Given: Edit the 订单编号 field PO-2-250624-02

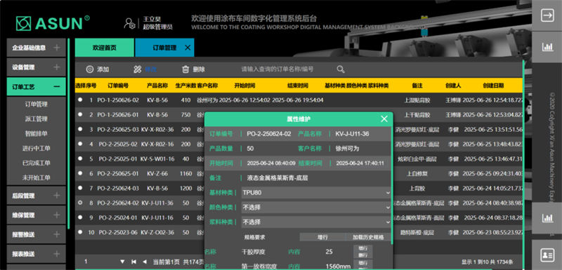Looking at the screenshot, I should 269,134.
